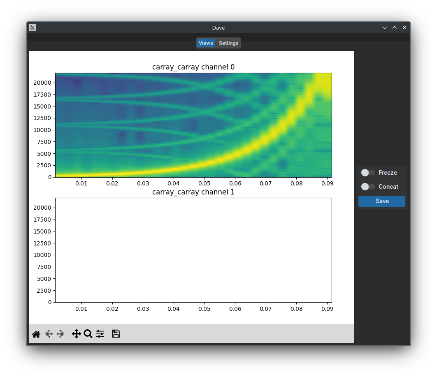Image resolution: width=437 pixels, height=377 pixels.
Task: Open the Settings tab
Action: click(x=228, y=43)
